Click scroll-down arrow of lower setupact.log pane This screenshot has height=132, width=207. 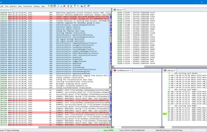coord(110,125)
